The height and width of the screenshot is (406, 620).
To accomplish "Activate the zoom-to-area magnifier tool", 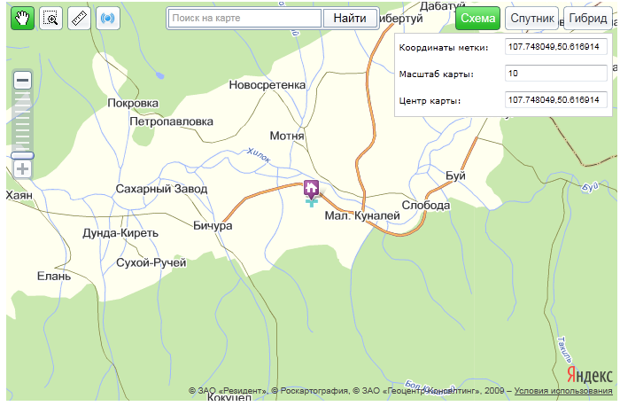I will click(x=51, y=19).
